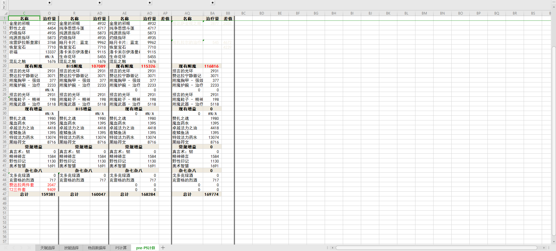Click the #N/A cell in row 18

[x=49, y=57]
